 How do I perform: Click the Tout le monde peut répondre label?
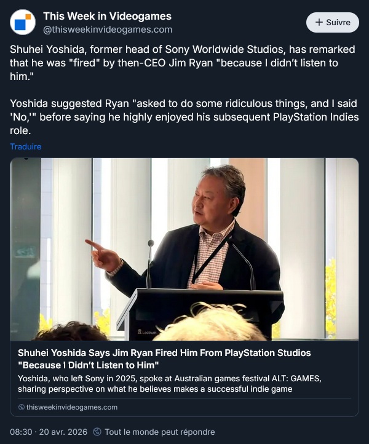pyautogui.click(x=160, y=432)
